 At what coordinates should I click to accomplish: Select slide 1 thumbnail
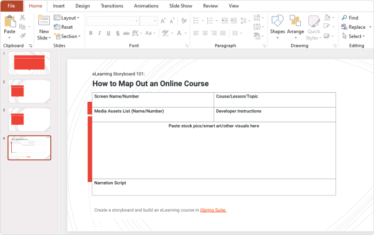(29, 63)
